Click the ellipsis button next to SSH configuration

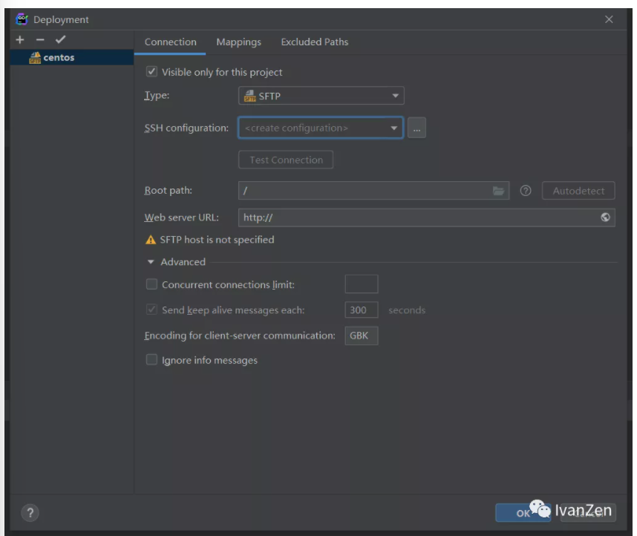tap(416, 128)
